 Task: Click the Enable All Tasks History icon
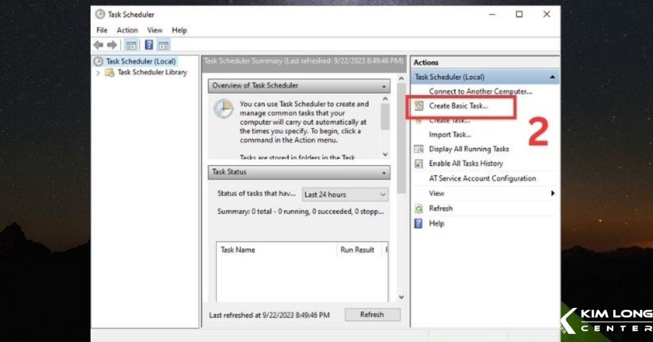(418, 163)
